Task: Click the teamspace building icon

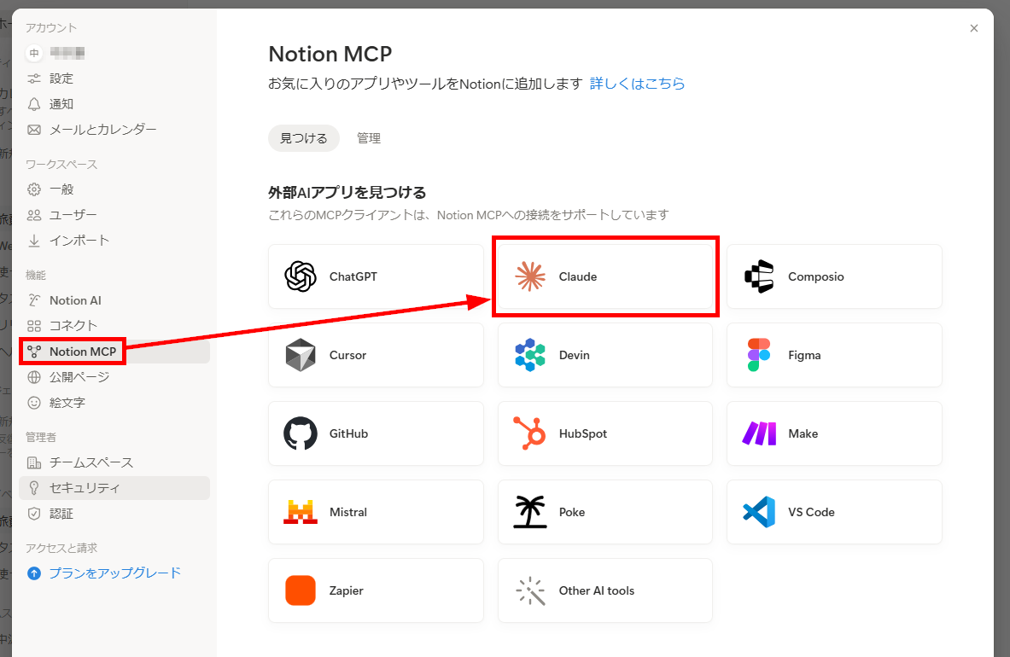Action: pos(34,462)
